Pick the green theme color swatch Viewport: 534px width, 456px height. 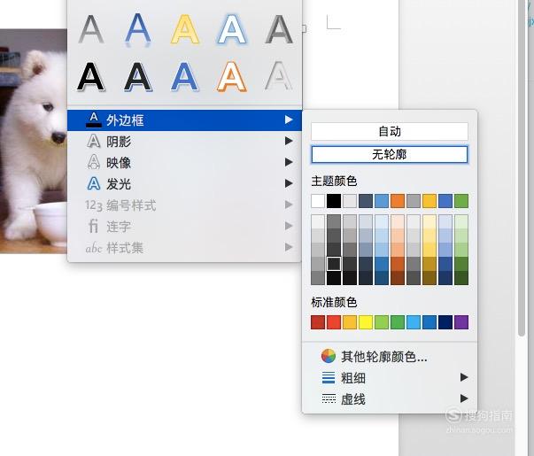coord(461,201)
